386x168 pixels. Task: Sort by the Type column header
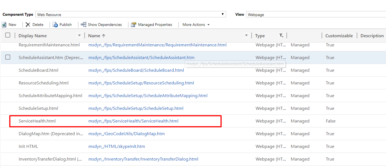point(260,36)
